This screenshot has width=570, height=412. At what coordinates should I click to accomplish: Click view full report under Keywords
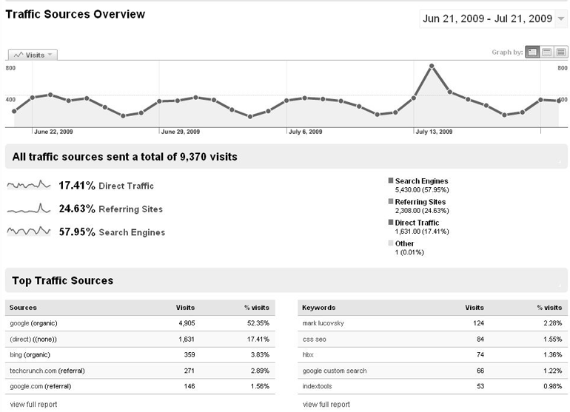pyautogui.click(x=326, y=405)
